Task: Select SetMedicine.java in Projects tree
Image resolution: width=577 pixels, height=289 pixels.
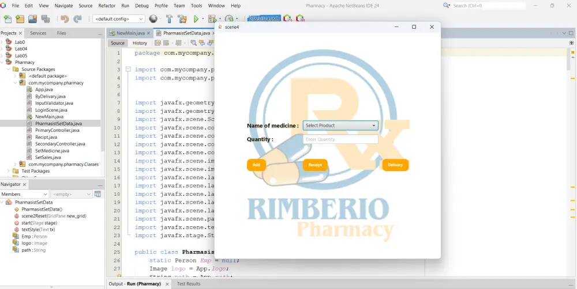Action: point(52,151)
